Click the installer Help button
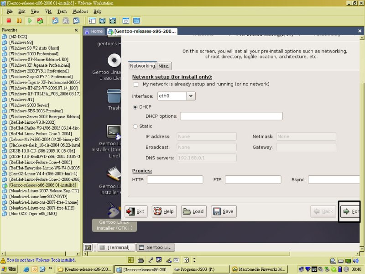 point(164,211)
